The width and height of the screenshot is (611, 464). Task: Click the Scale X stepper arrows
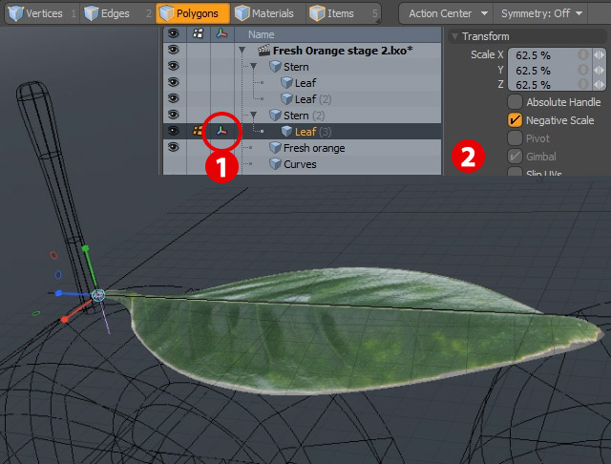pos(599,55)
